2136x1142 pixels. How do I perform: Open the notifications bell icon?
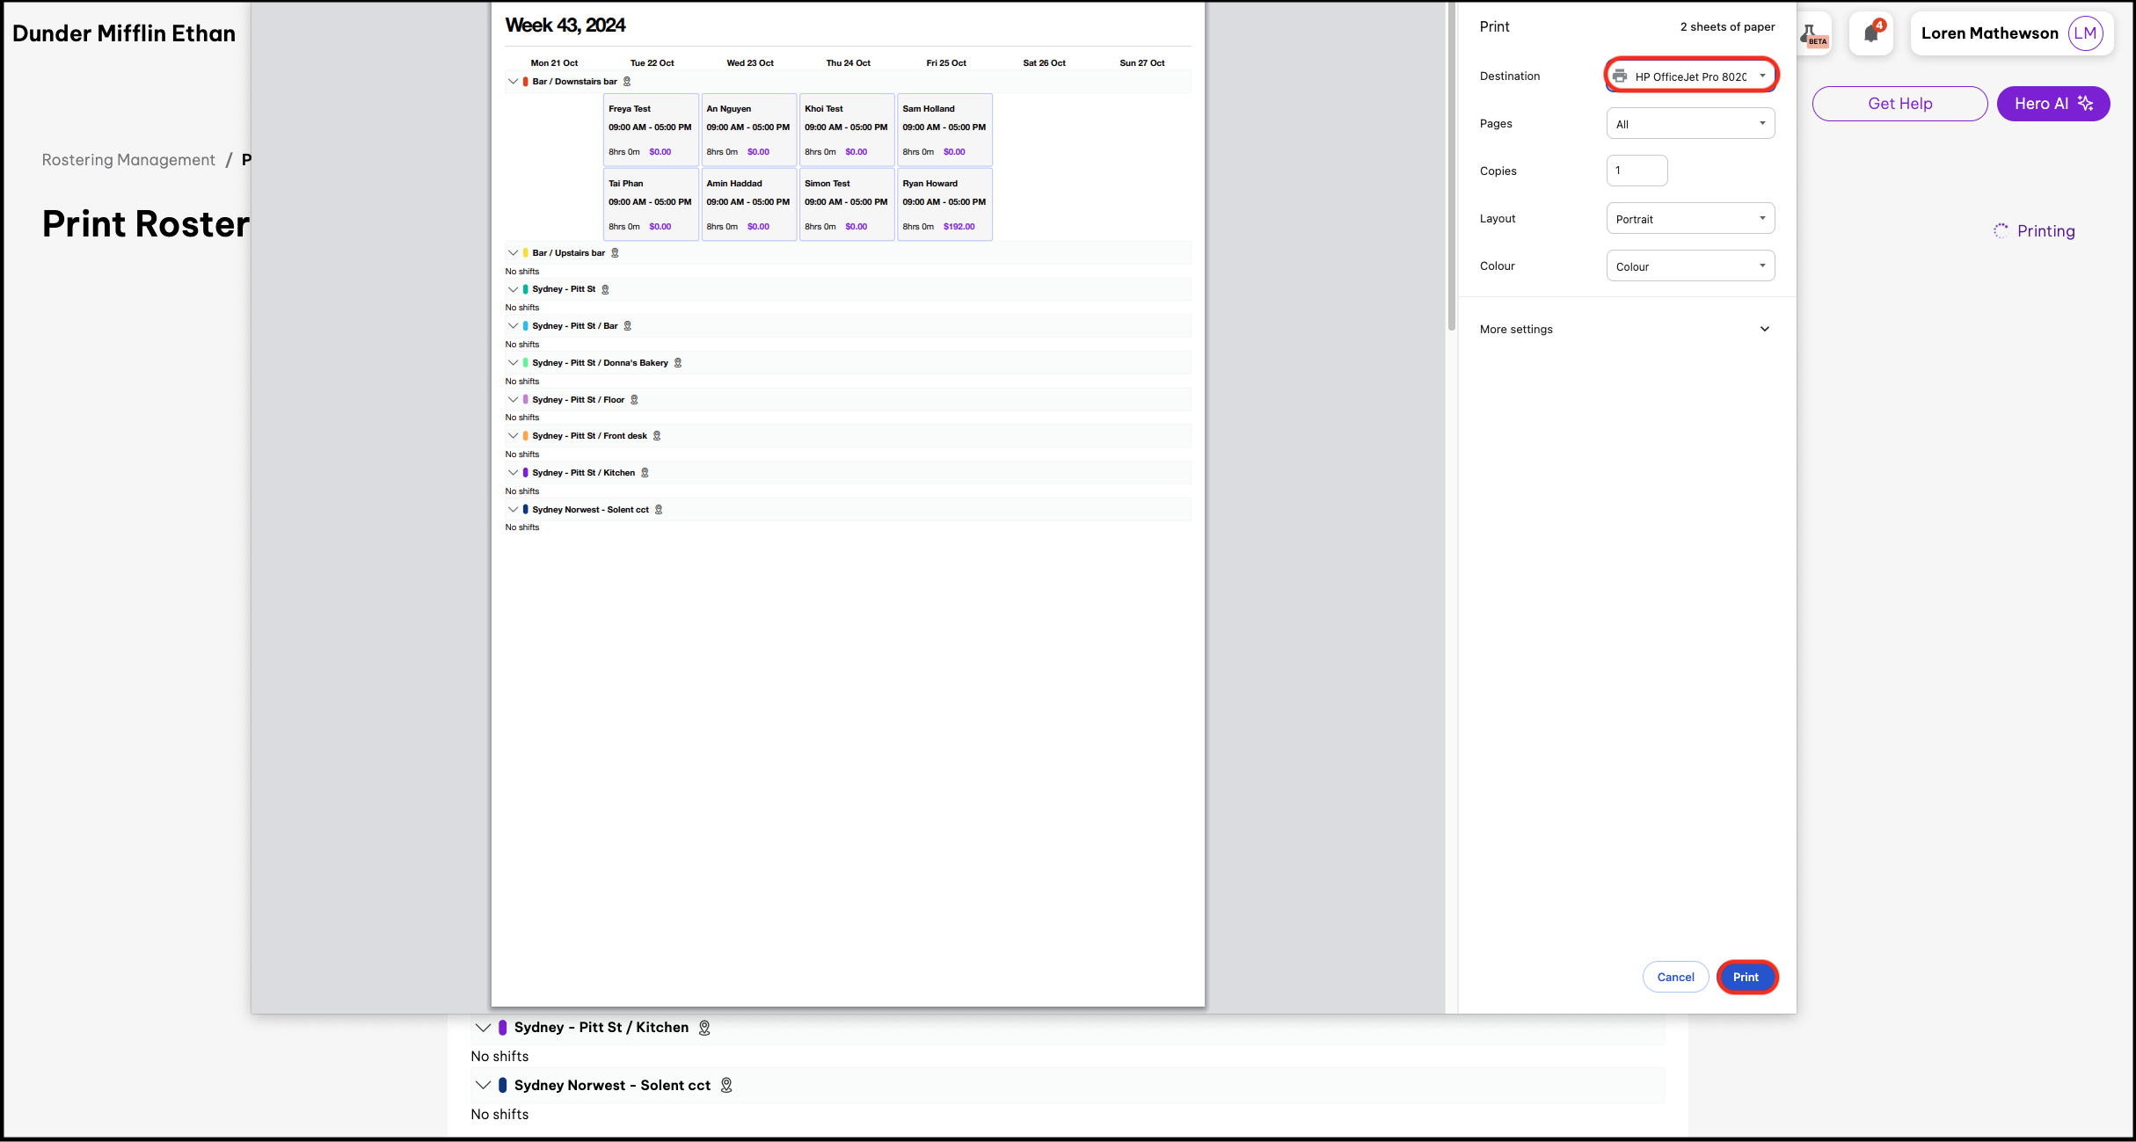(x=1870, y=33)
